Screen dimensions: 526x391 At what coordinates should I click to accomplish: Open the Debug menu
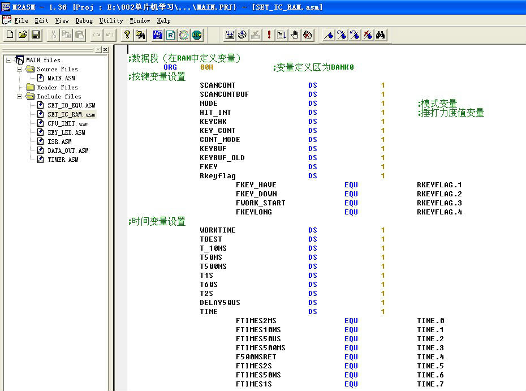click(x=84, y=20)
